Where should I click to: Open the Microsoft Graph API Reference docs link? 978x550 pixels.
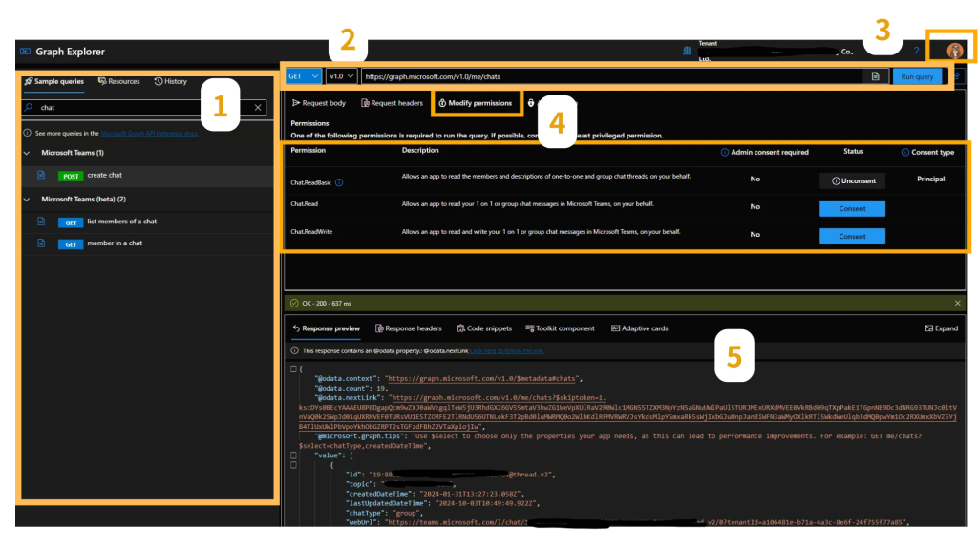tap(150, 133)
